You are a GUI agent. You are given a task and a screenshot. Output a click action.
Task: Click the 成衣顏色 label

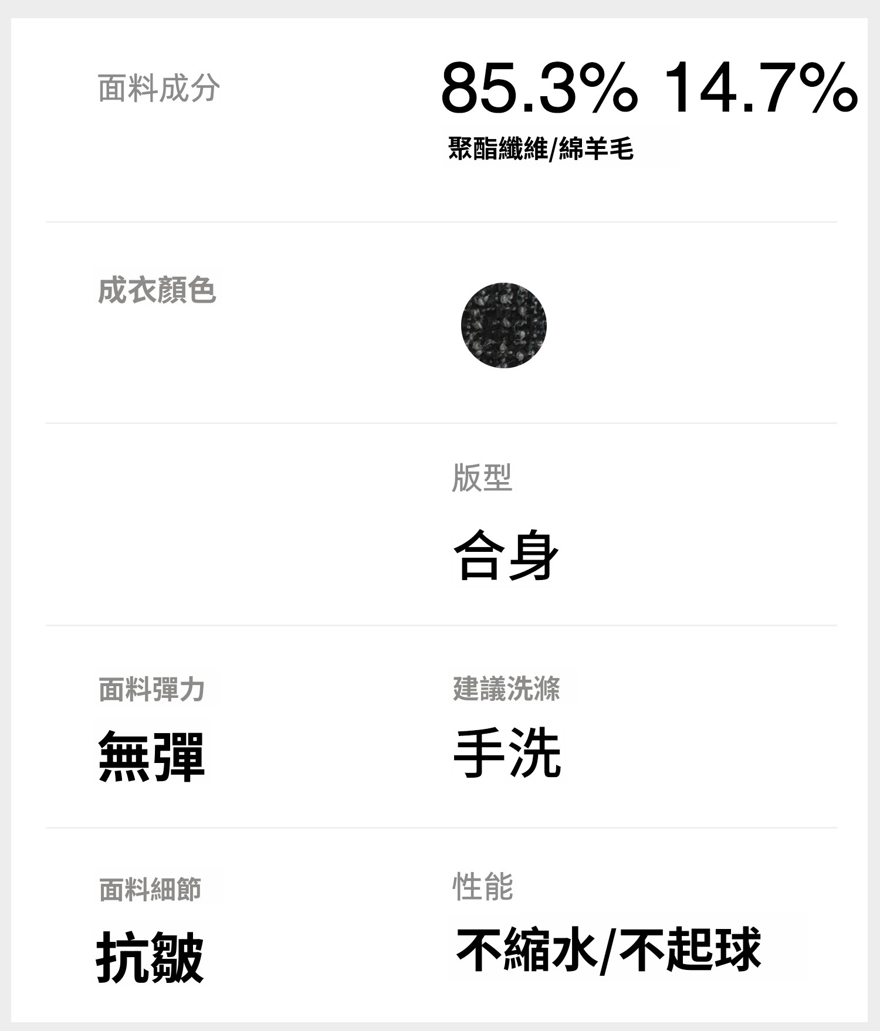pyautogui.click(x=157, y=291)
